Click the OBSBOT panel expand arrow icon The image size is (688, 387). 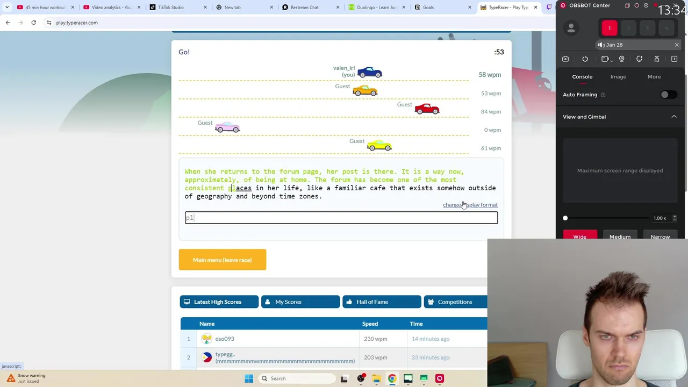675,59
